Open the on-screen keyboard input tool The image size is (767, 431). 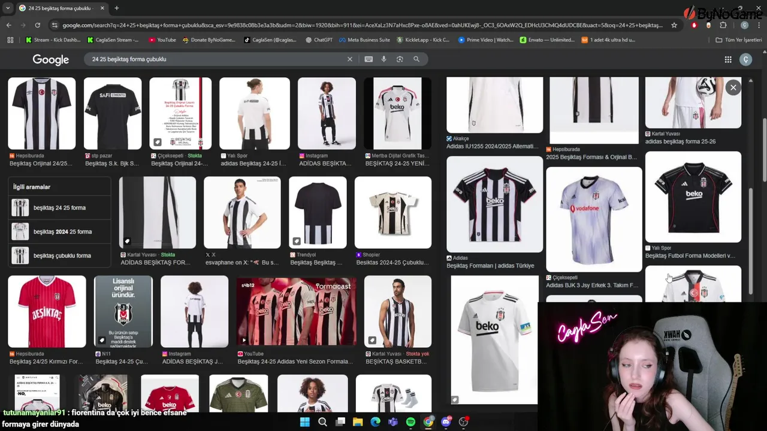(x=369, y=59)
